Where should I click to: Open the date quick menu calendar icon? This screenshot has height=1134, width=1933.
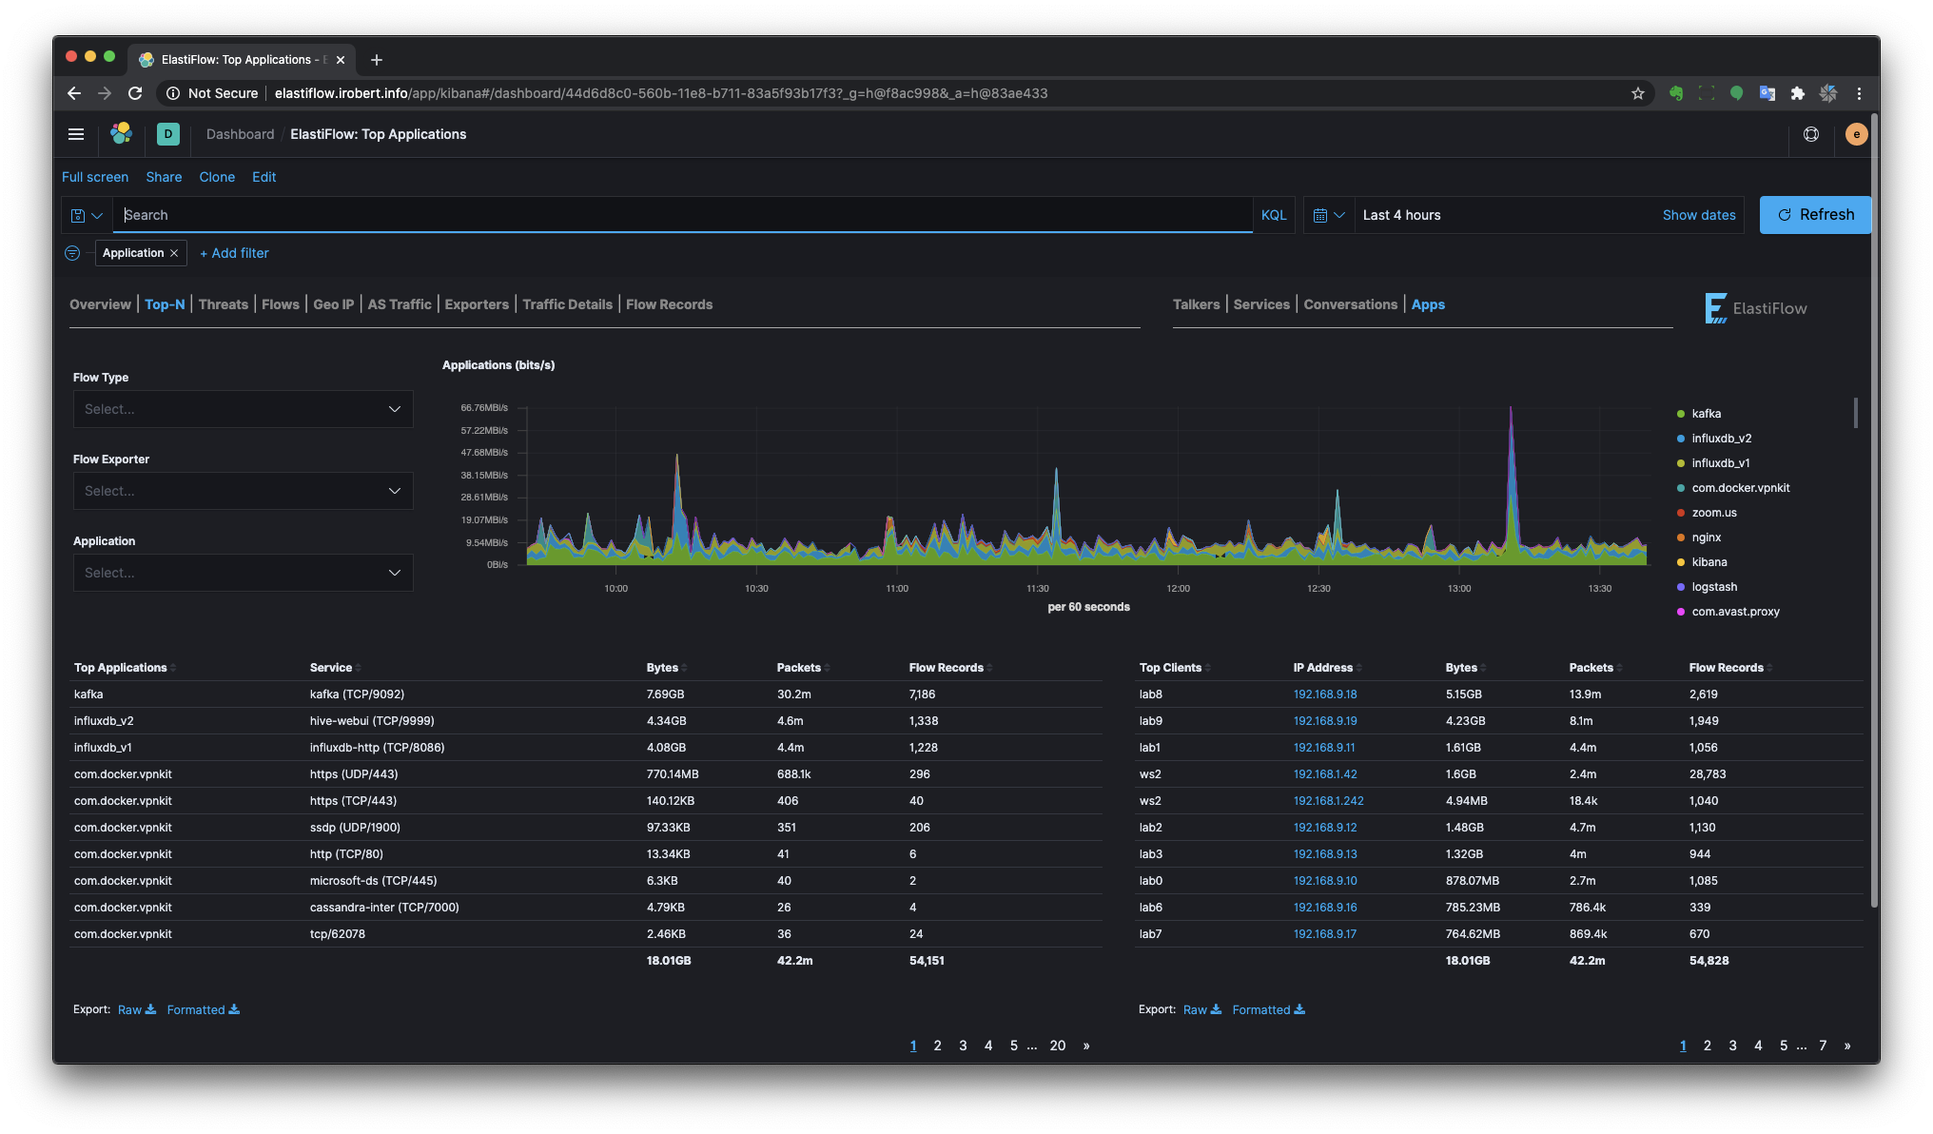click(x=1328, y=215)
